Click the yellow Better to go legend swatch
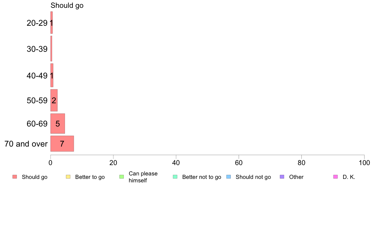This screenshot has height=231, width=373. [x=68, y=177]
